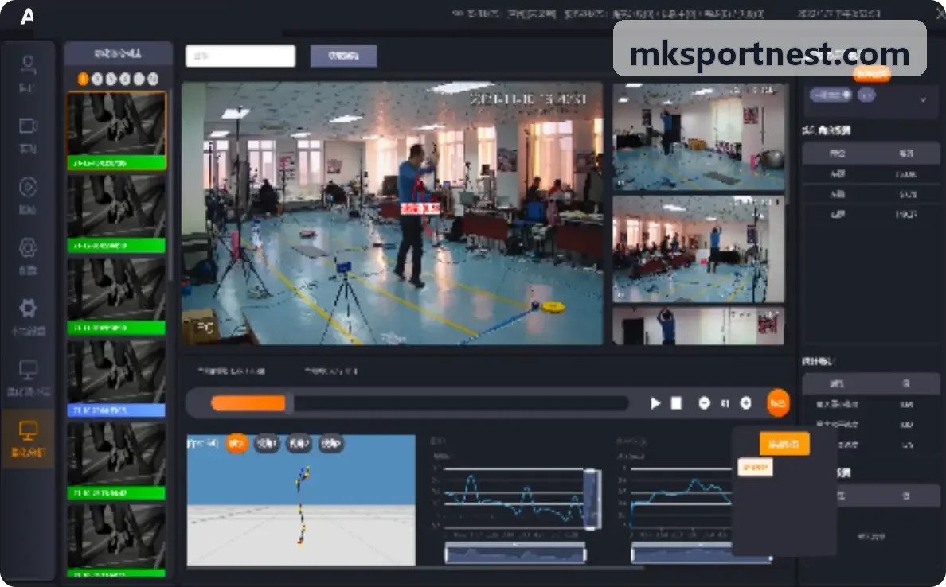This screenshot has height=587, width=946.
Task: Open the grey monitor icon in the sidebar
Action: pos(29,369)
